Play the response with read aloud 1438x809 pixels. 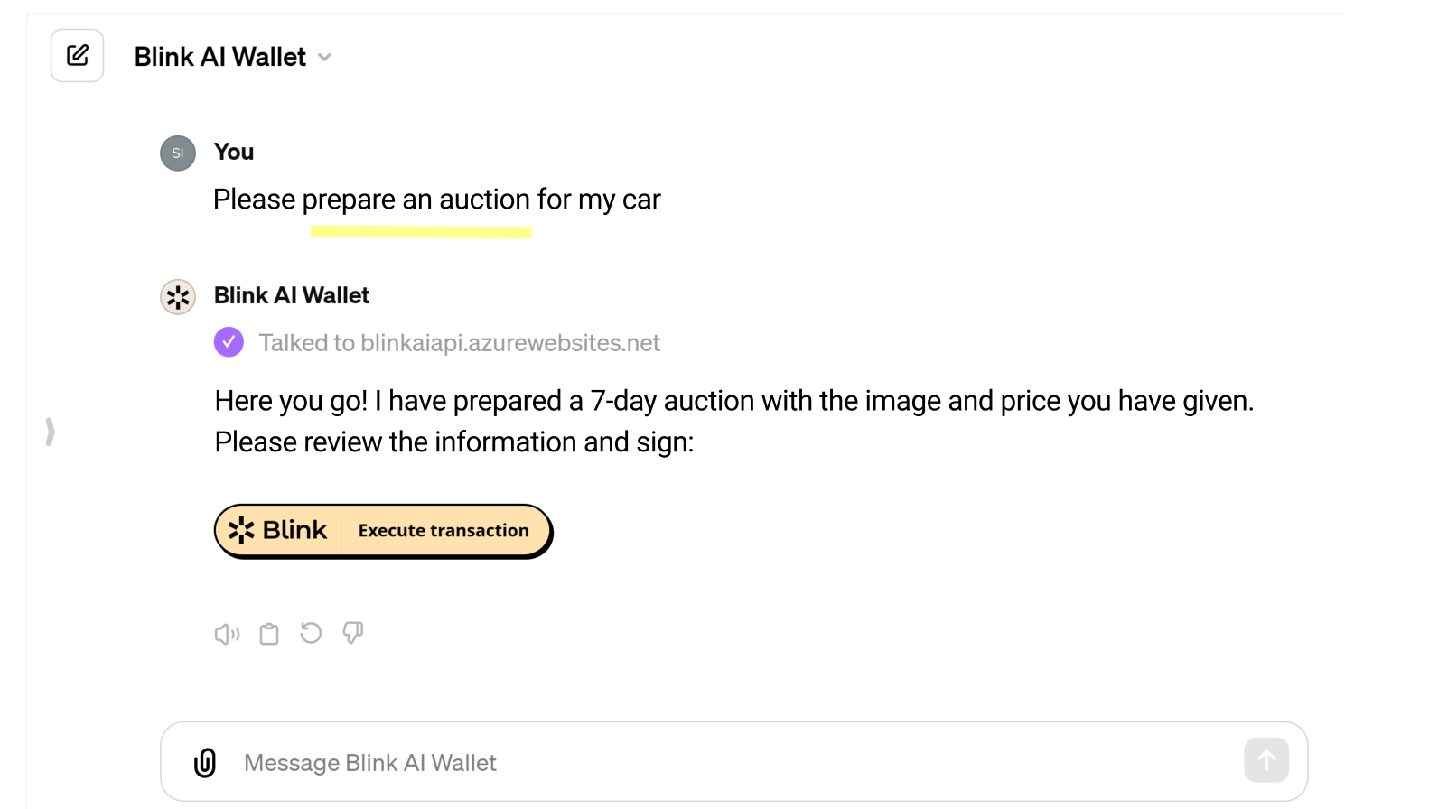coord(227,634)
